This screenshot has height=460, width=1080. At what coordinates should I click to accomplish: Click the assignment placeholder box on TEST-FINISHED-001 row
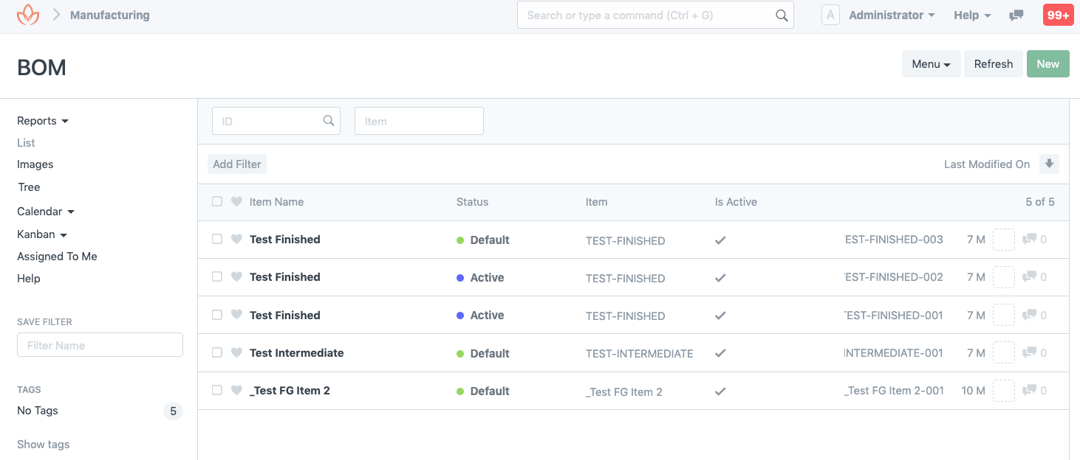[1004, 316]
